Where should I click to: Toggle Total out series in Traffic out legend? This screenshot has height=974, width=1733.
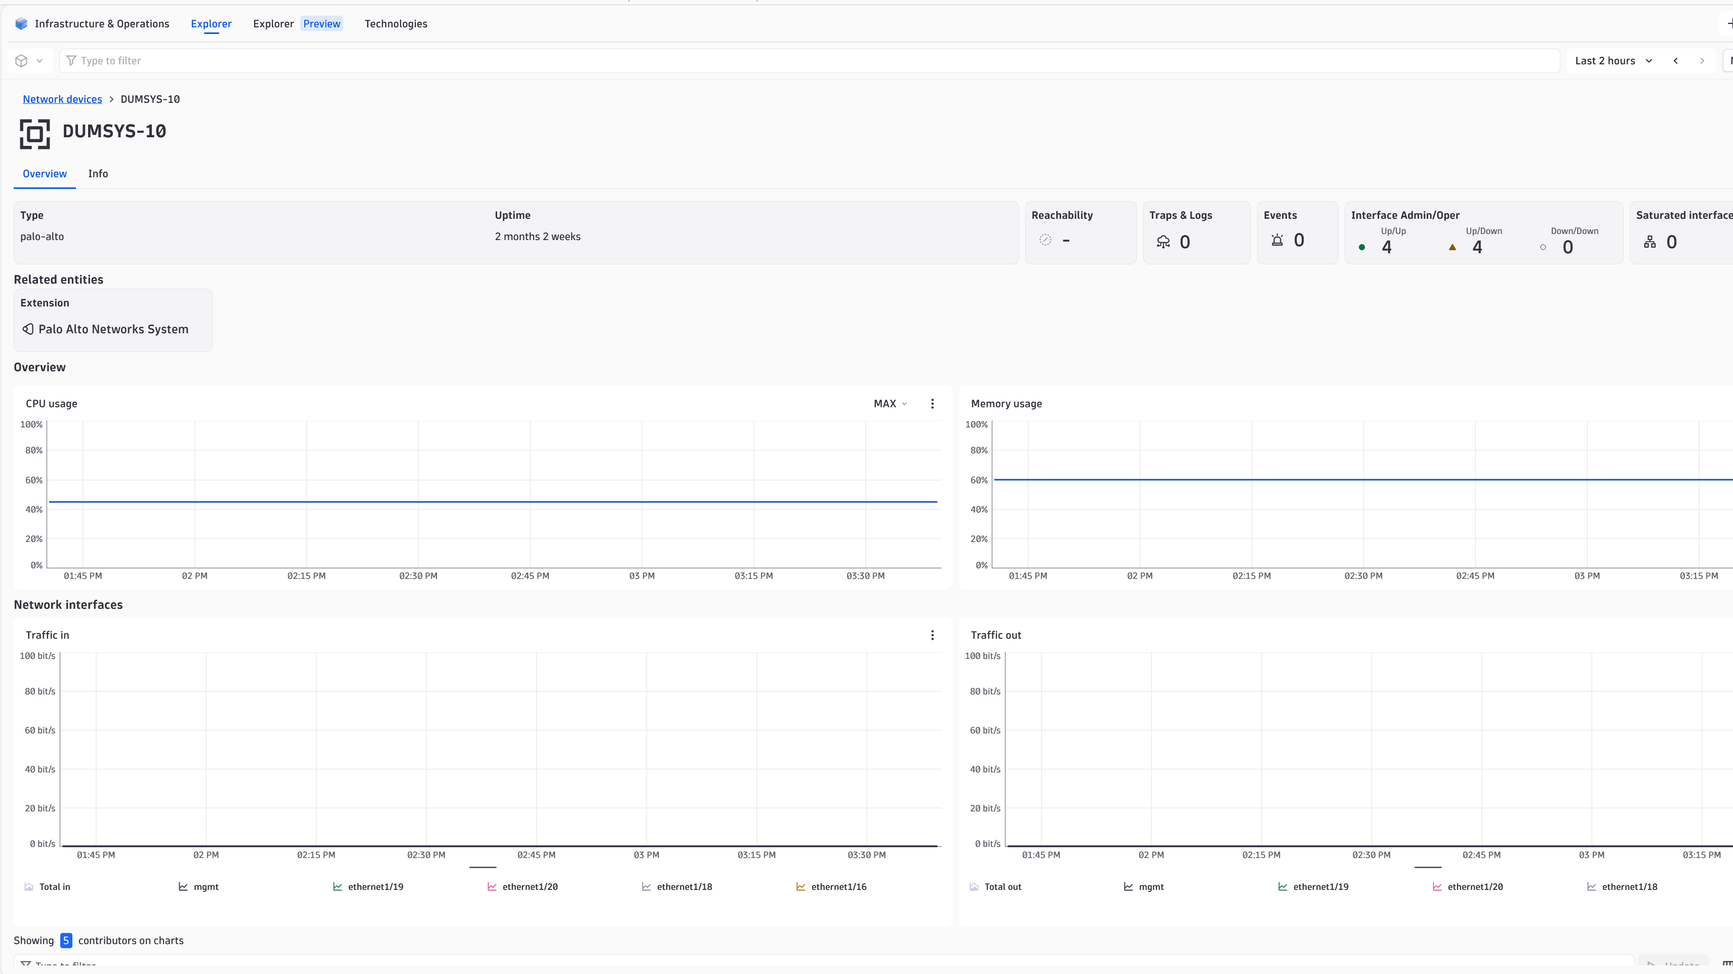996,886
